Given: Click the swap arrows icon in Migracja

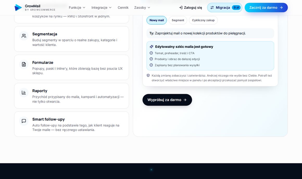Looking at the screenshot, I should point(212,8).
